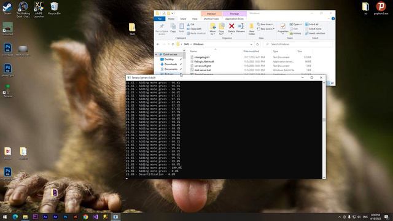This screenshot has width=393, height=221.
Task: Sort files by Date modified column
Action: (x=251, y=52)
